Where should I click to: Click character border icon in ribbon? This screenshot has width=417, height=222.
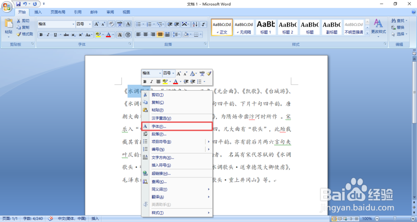[x=128, y=24]
